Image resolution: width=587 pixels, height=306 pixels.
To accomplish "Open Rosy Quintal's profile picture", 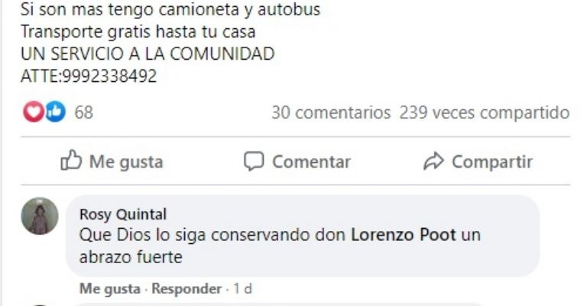I will [40, 216].
